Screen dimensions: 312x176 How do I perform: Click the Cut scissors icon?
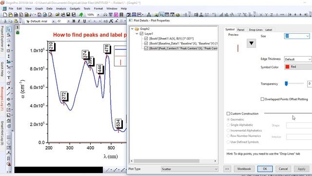[5, 21]
